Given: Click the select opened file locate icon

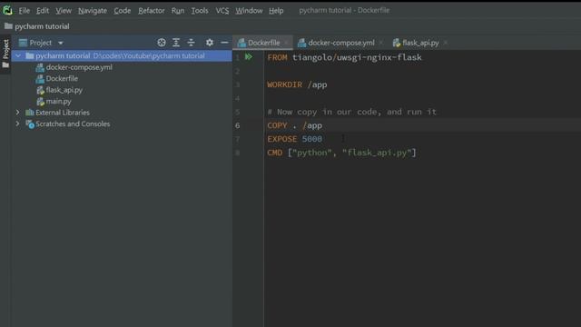Looking at the screenshot, I should (162, 43).
